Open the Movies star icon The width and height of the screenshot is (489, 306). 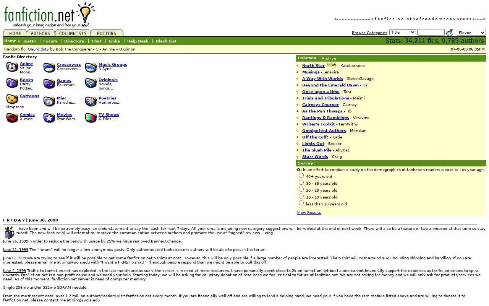[x=49, y=118]
